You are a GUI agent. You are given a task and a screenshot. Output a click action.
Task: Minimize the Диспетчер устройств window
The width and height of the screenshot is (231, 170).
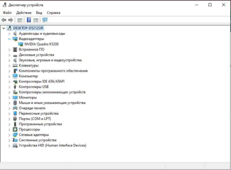click(197, 5)
